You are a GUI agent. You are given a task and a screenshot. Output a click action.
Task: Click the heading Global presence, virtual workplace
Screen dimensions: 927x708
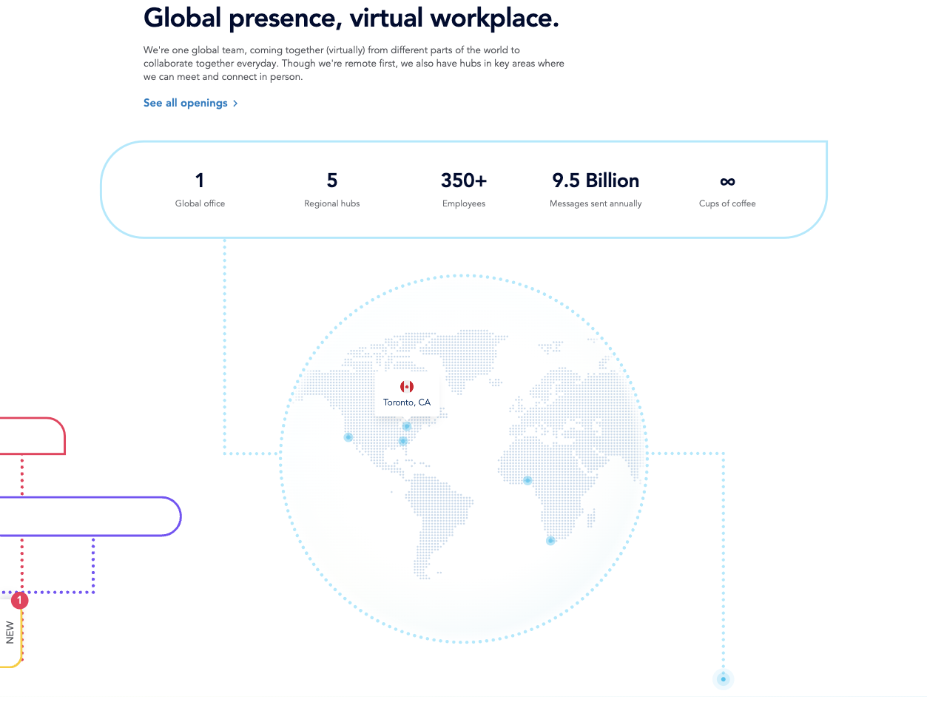pos(352,17)
